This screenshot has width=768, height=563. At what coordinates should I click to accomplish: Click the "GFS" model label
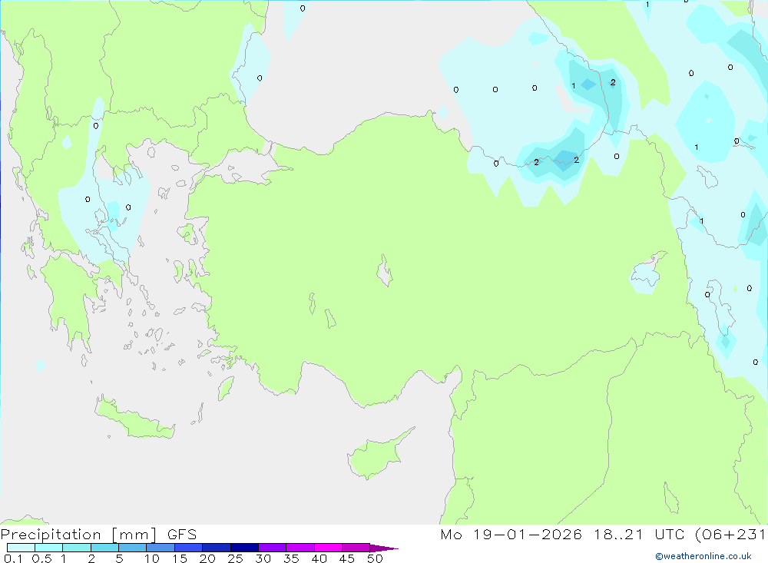pos(182,535)
